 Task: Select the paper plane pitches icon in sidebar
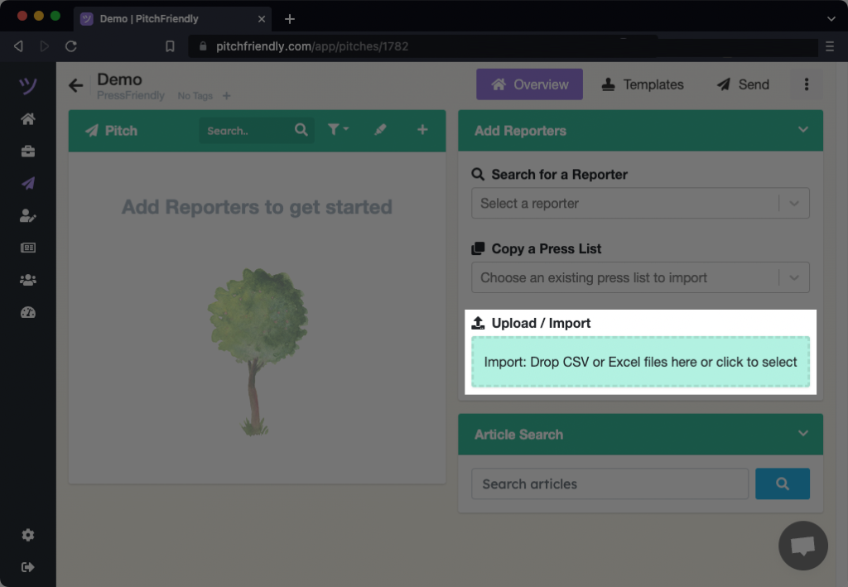(x=28, y=184)
